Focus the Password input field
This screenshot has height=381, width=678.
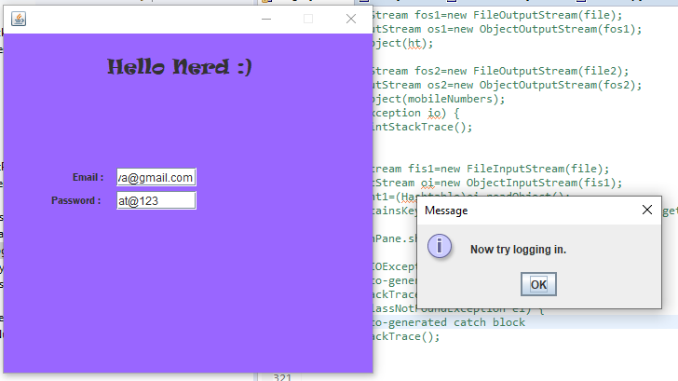[x=156, y=200]
